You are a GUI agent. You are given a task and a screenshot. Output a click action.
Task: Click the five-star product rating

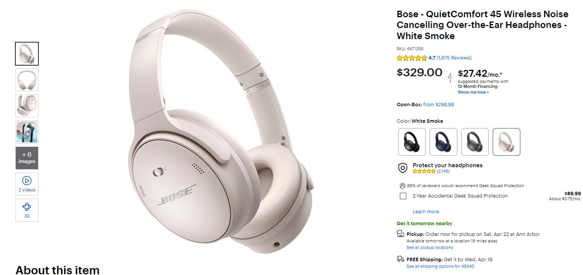412,58
